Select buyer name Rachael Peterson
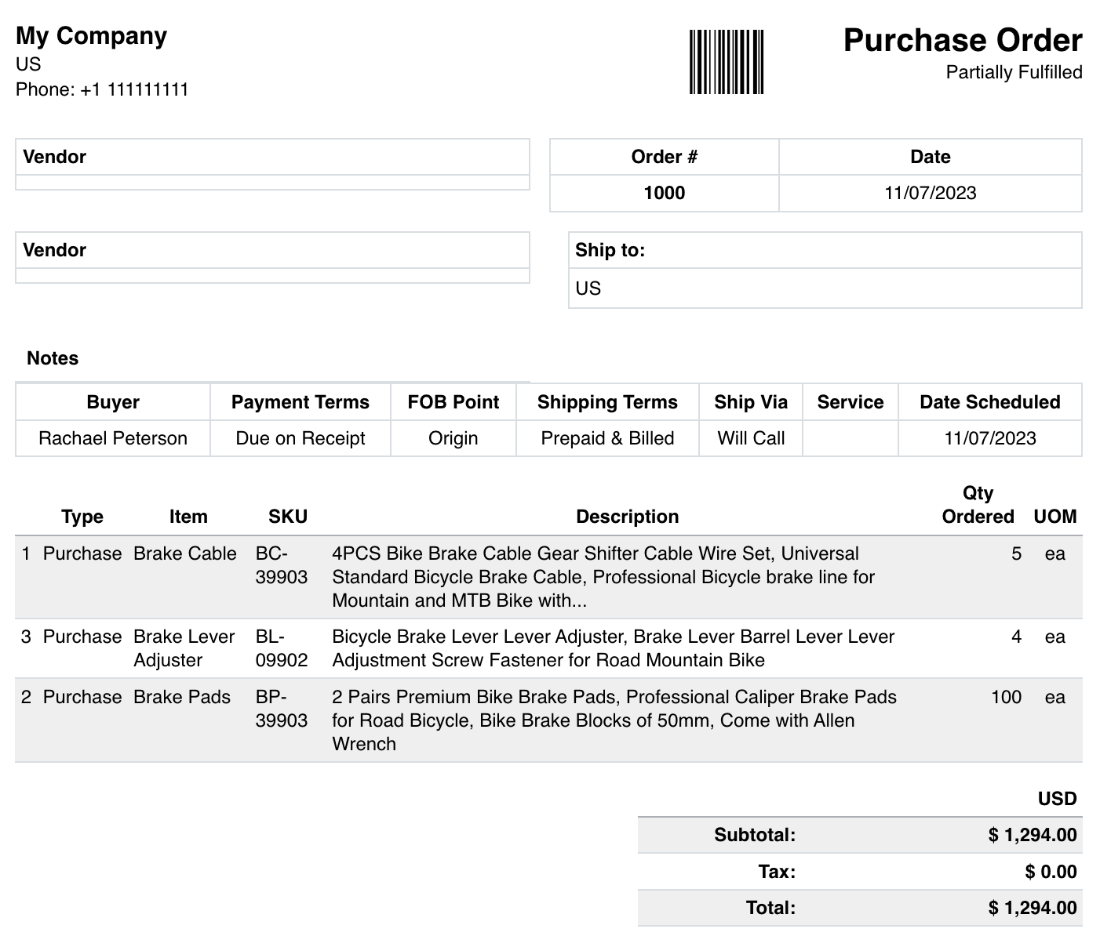 tap(112, 438)
